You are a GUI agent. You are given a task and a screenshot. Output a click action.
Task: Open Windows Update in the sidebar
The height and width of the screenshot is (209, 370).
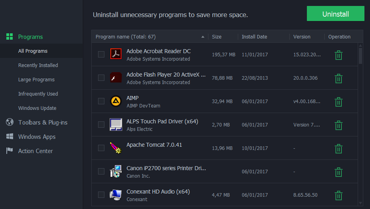(37, 108)
